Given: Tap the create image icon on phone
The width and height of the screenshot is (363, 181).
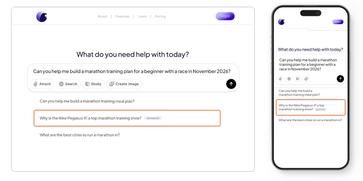Looking at the screenshot, I should [x=306, y=78].
